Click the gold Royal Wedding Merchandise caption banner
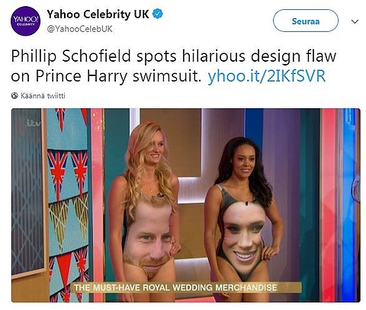This screenshot has width=366, height=310. coord(185,287)
